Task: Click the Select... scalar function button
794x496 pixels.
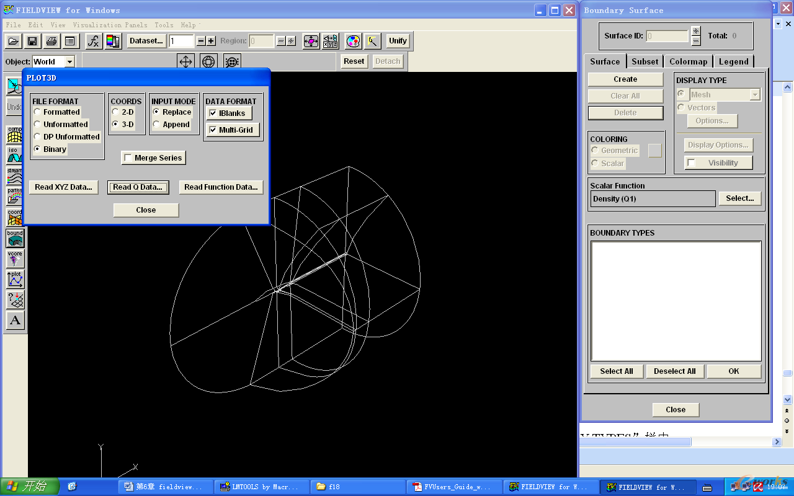Action: pos(739,198)
